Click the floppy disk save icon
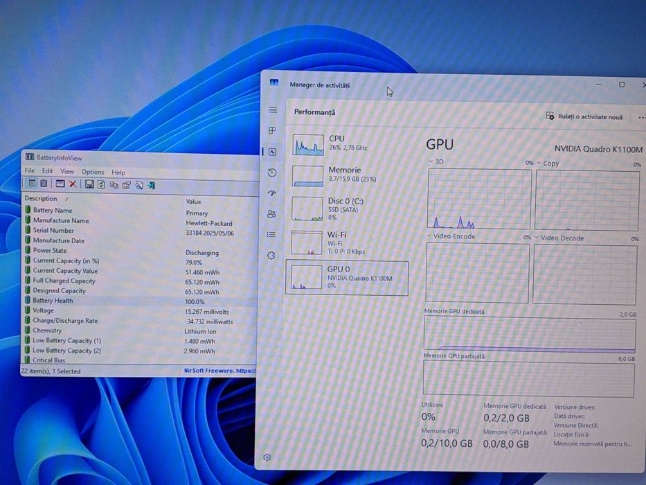This screenshot has width=646, height=485. coord(89,184)
